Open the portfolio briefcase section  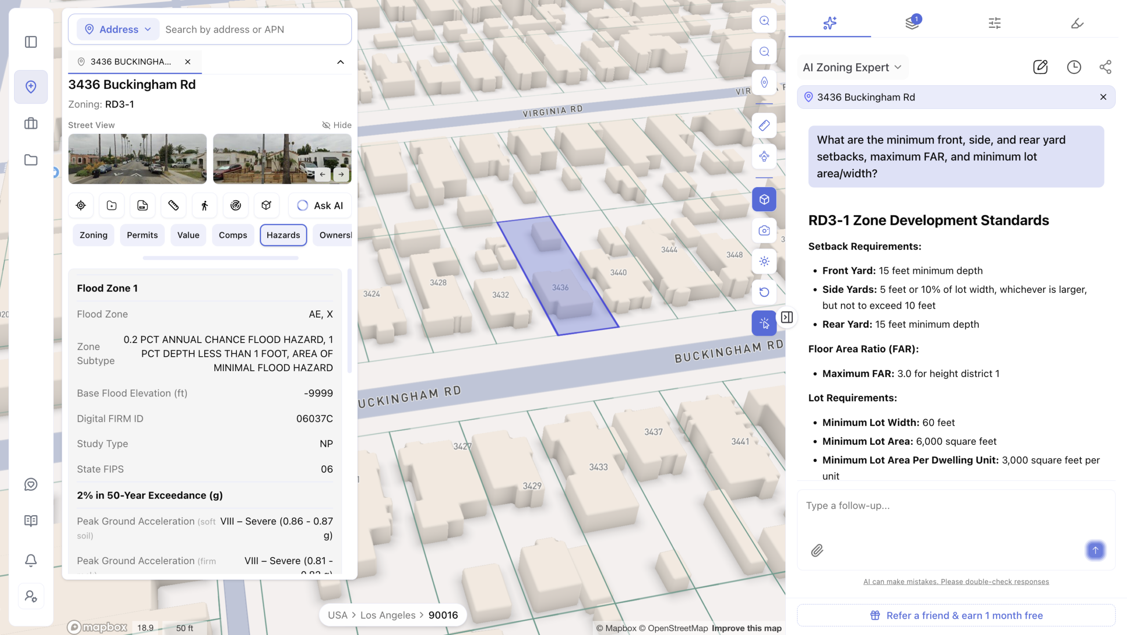click(31, 123)
